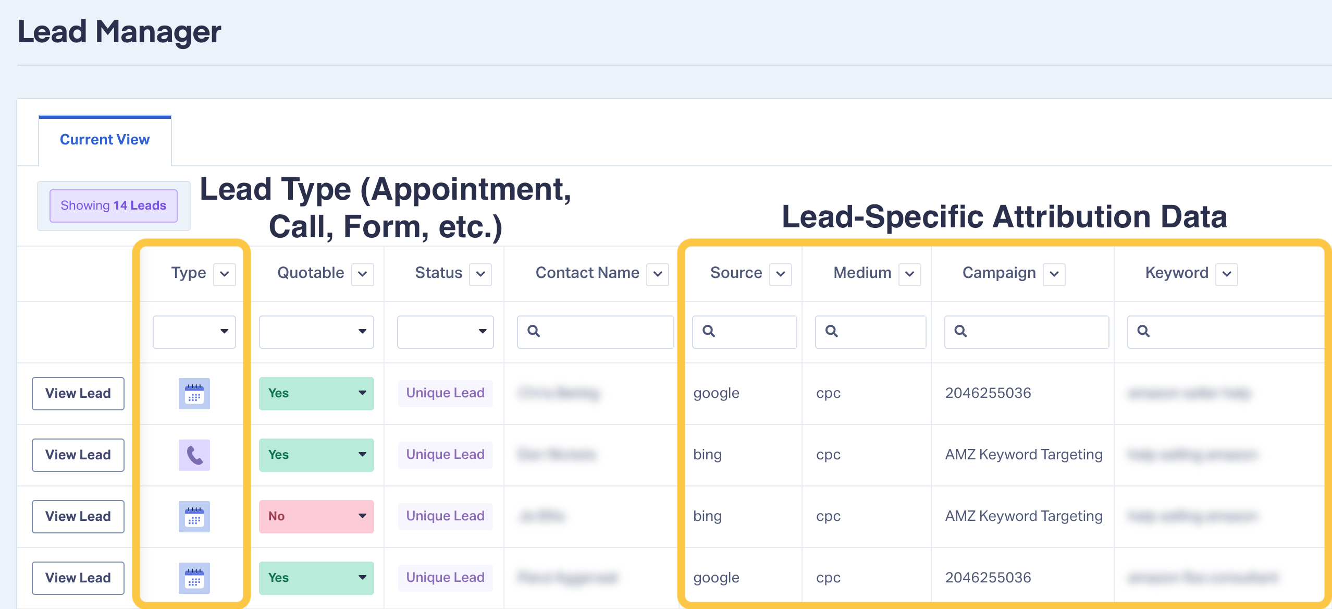Click View Lead in the last visible row

coord(78,578)
